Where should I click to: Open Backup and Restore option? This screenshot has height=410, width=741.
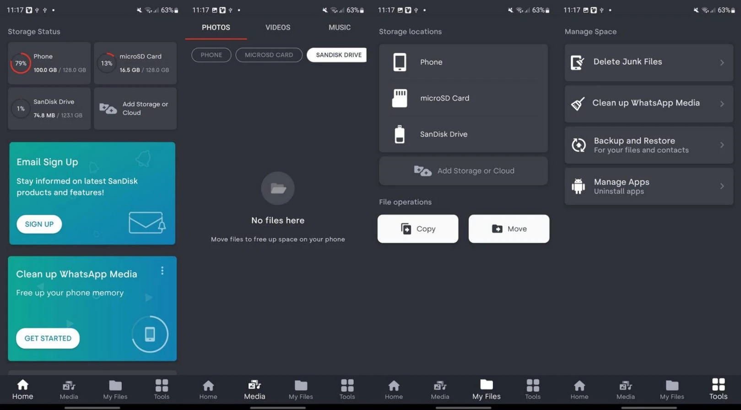coord(649,145)
